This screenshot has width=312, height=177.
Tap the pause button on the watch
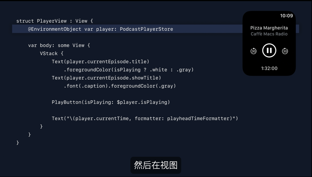click(269, 50)
